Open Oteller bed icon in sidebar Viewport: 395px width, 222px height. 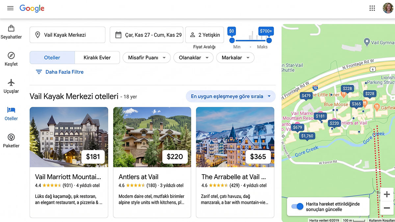click(x=11, y=110)
